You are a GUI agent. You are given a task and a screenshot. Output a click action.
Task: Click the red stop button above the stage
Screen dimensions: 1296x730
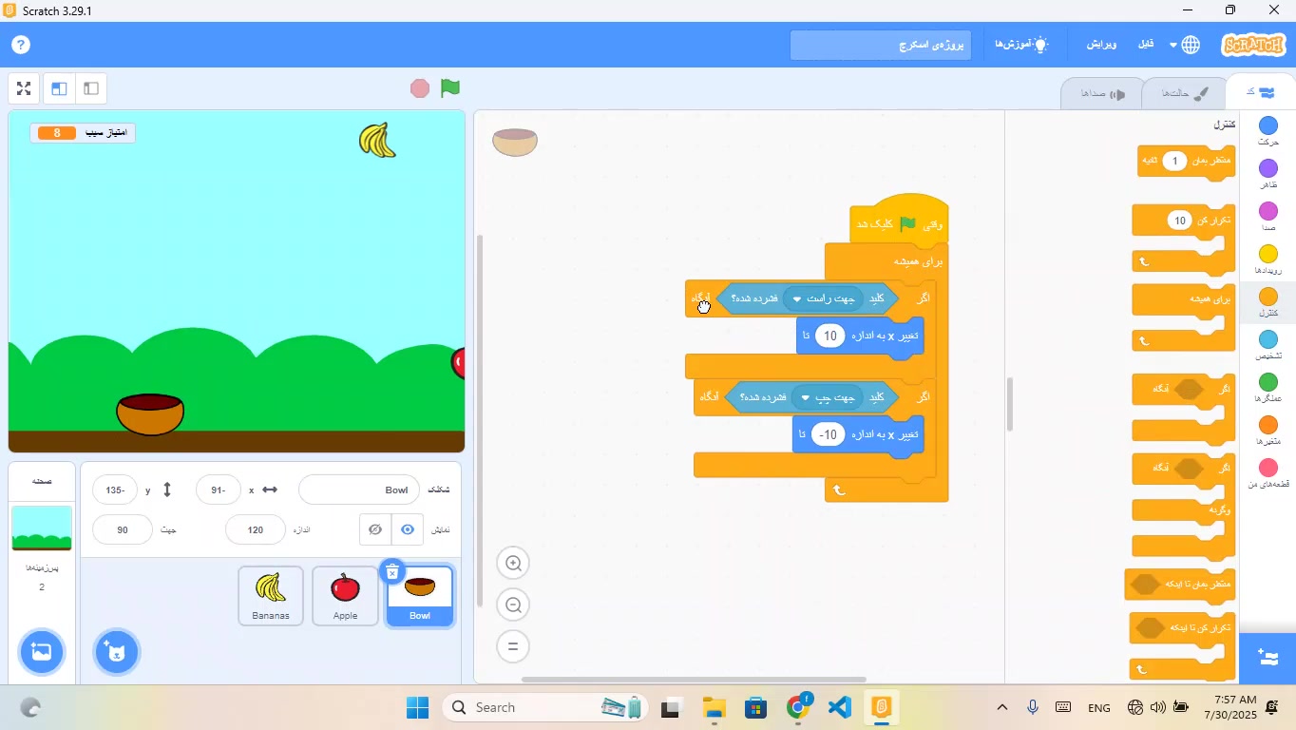coord(420,88)
